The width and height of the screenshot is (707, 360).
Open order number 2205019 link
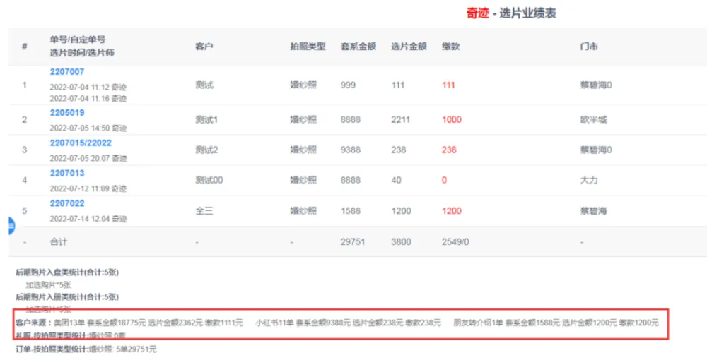point(67,113)
